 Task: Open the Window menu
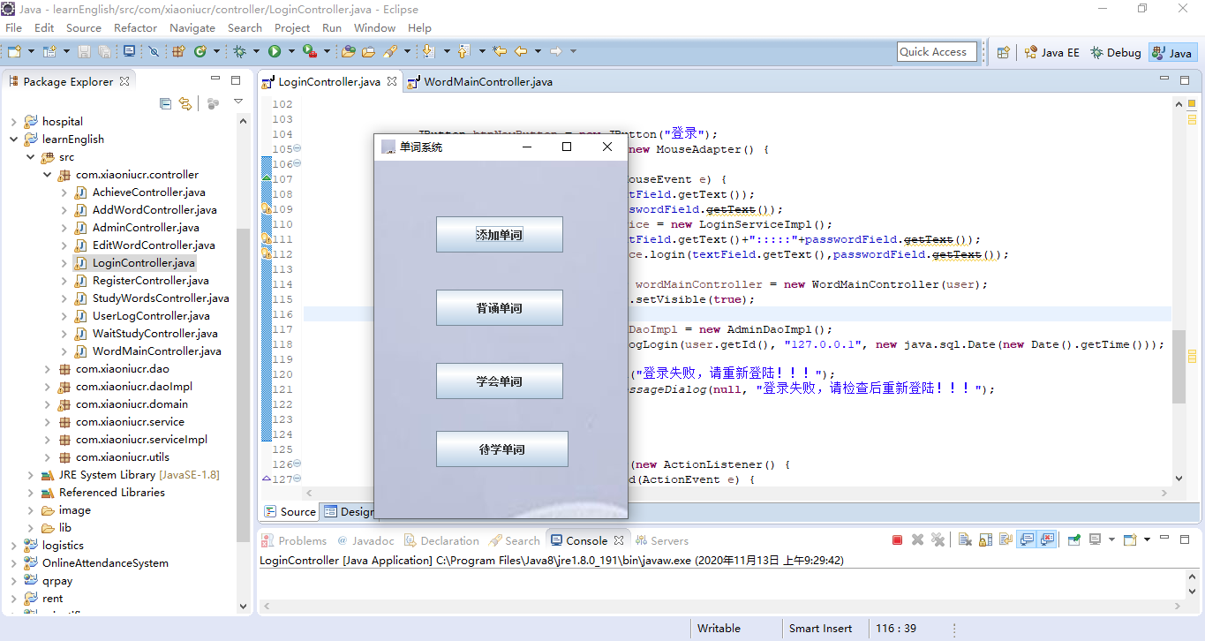point(374,27)
